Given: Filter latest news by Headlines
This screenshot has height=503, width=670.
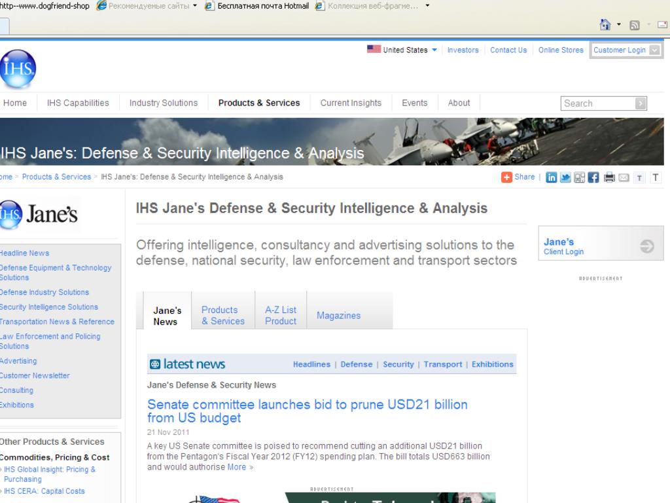Looking at the screenshot, I should click(311, 364).
